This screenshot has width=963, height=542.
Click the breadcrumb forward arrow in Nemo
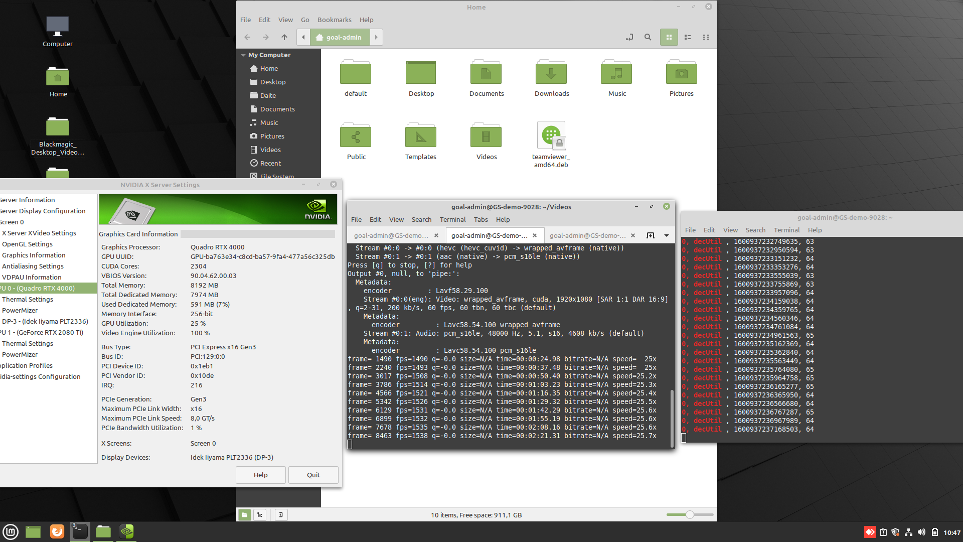377,37
